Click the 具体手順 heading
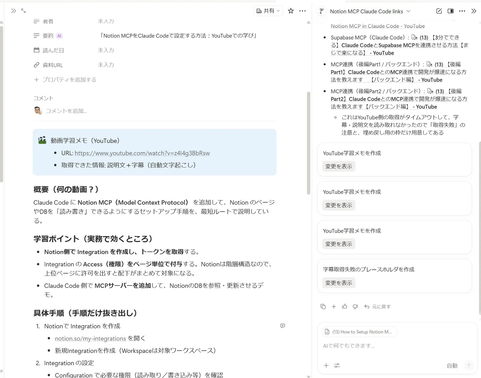481x378 pixels. click(86, 313)
